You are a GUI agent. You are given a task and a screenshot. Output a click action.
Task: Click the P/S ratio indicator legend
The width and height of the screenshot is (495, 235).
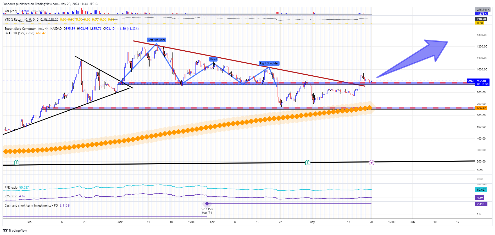11,196
